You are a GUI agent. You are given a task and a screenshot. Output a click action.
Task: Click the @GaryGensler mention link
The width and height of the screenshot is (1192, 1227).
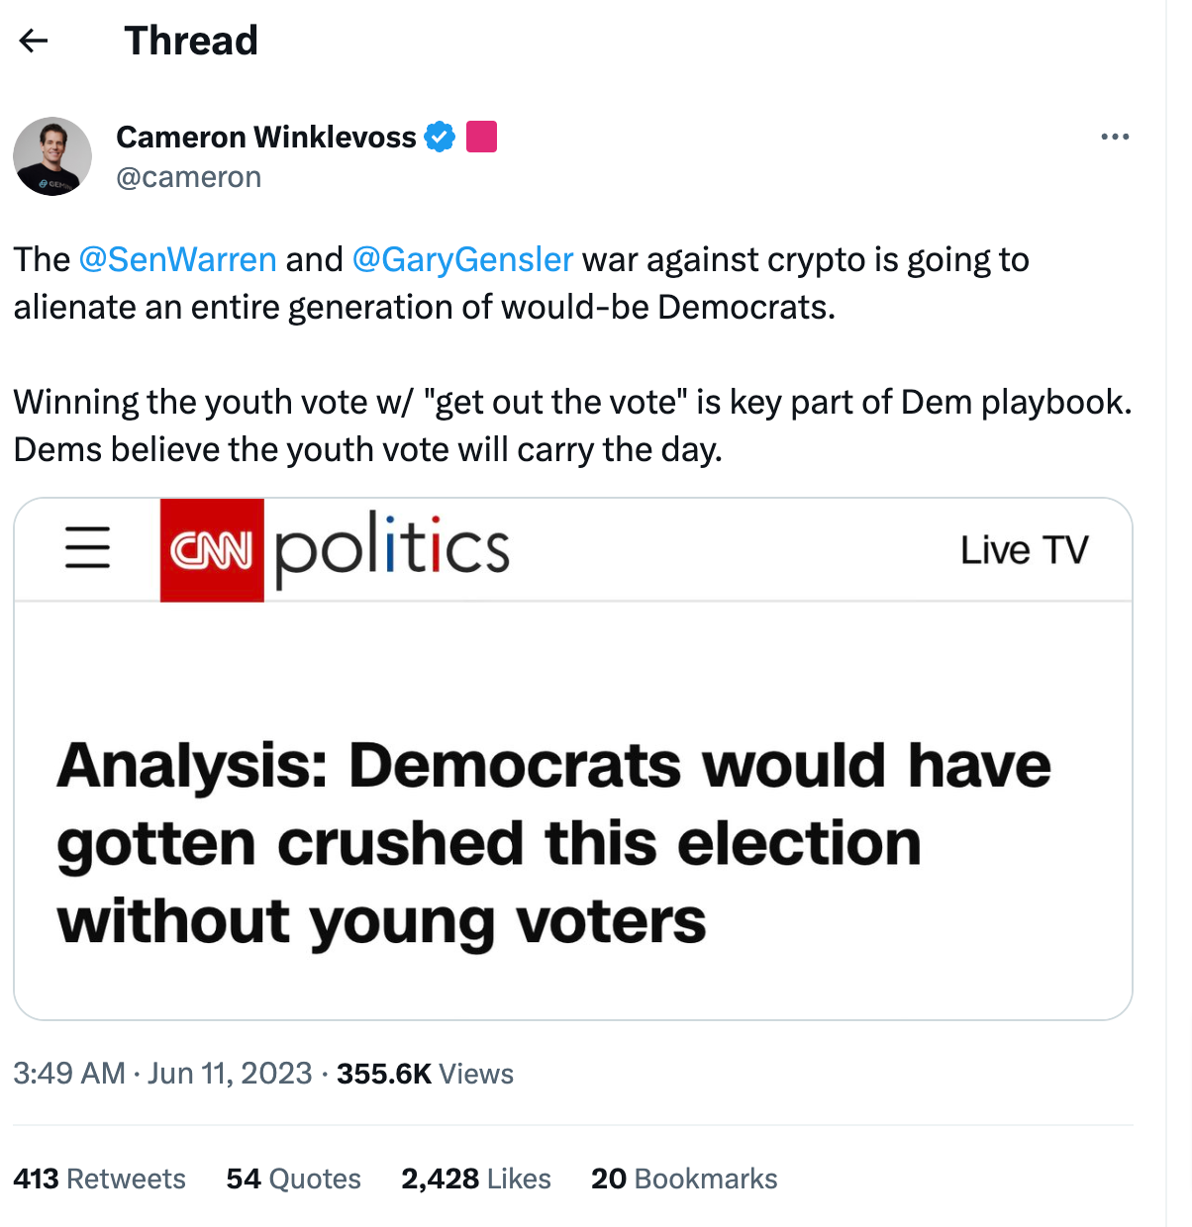pos(462,259)
